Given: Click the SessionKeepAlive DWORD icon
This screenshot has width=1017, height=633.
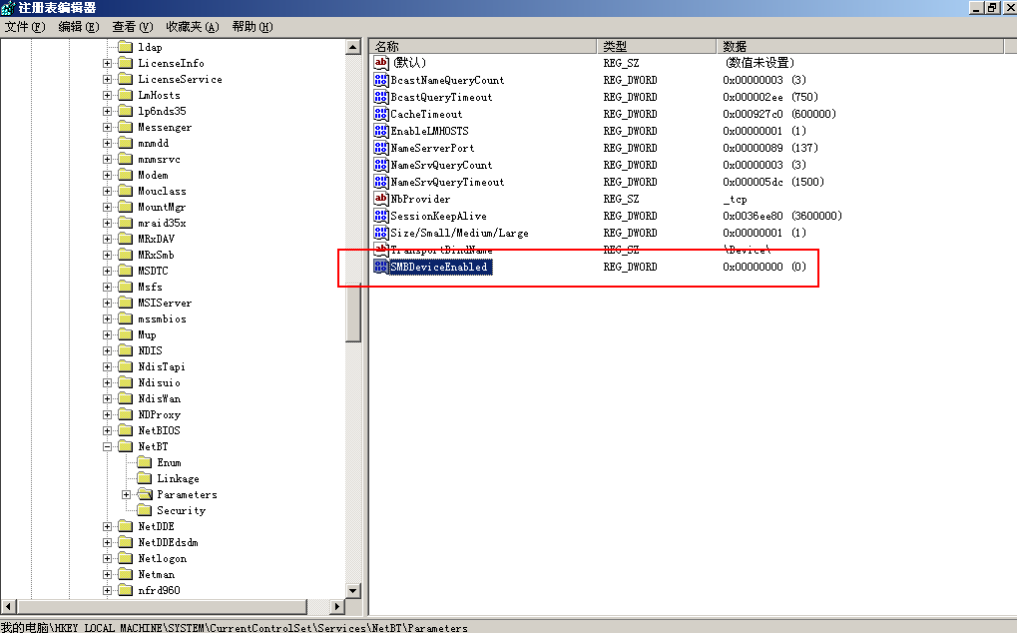Looking at the screenshot, I should [x=380, y=216].
